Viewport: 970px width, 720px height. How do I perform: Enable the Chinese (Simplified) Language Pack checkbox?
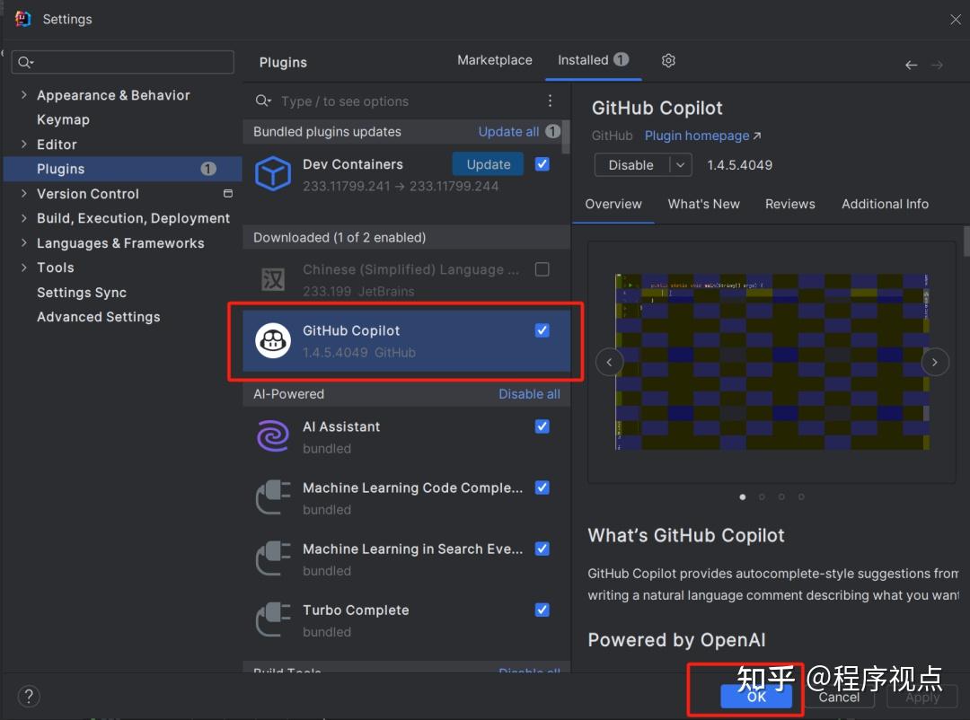(x=542, y=269)
